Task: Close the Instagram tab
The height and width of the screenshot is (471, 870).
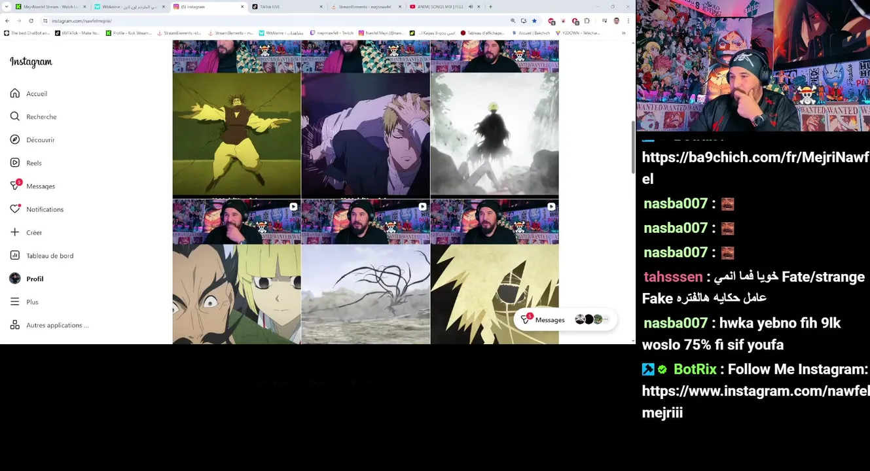Action: pos(242,7)
